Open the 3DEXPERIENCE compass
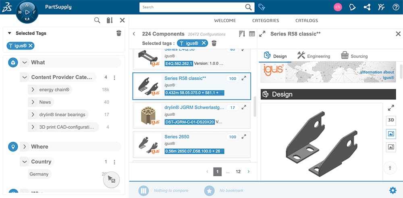The width and height of the screenshot is (403, 198). [x=27, y=12]
